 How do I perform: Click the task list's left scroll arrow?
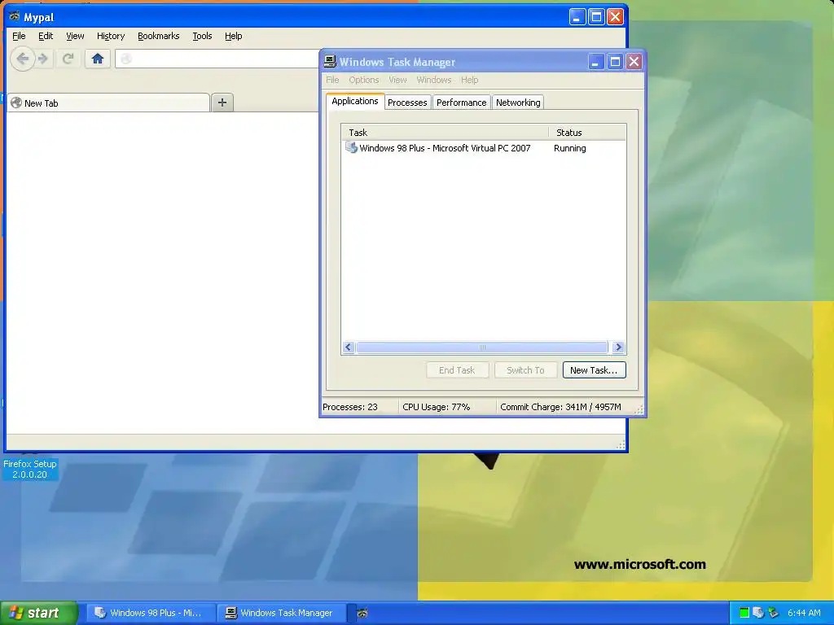pos(349,347)
